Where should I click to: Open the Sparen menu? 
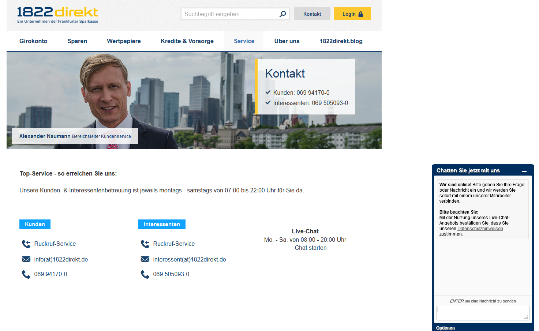pos(77,41)
